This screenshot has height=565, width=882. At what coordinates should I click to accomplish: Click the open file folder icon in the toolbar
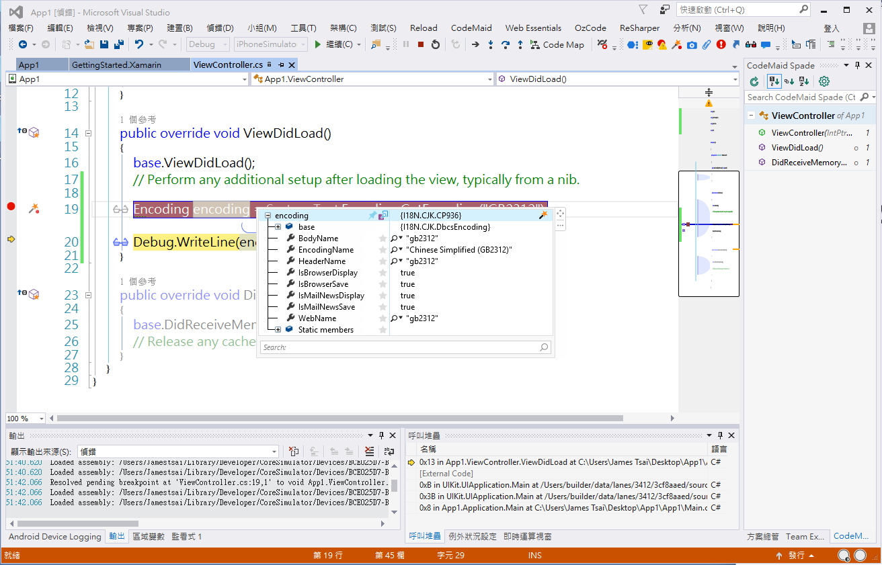tap(89, 44)
